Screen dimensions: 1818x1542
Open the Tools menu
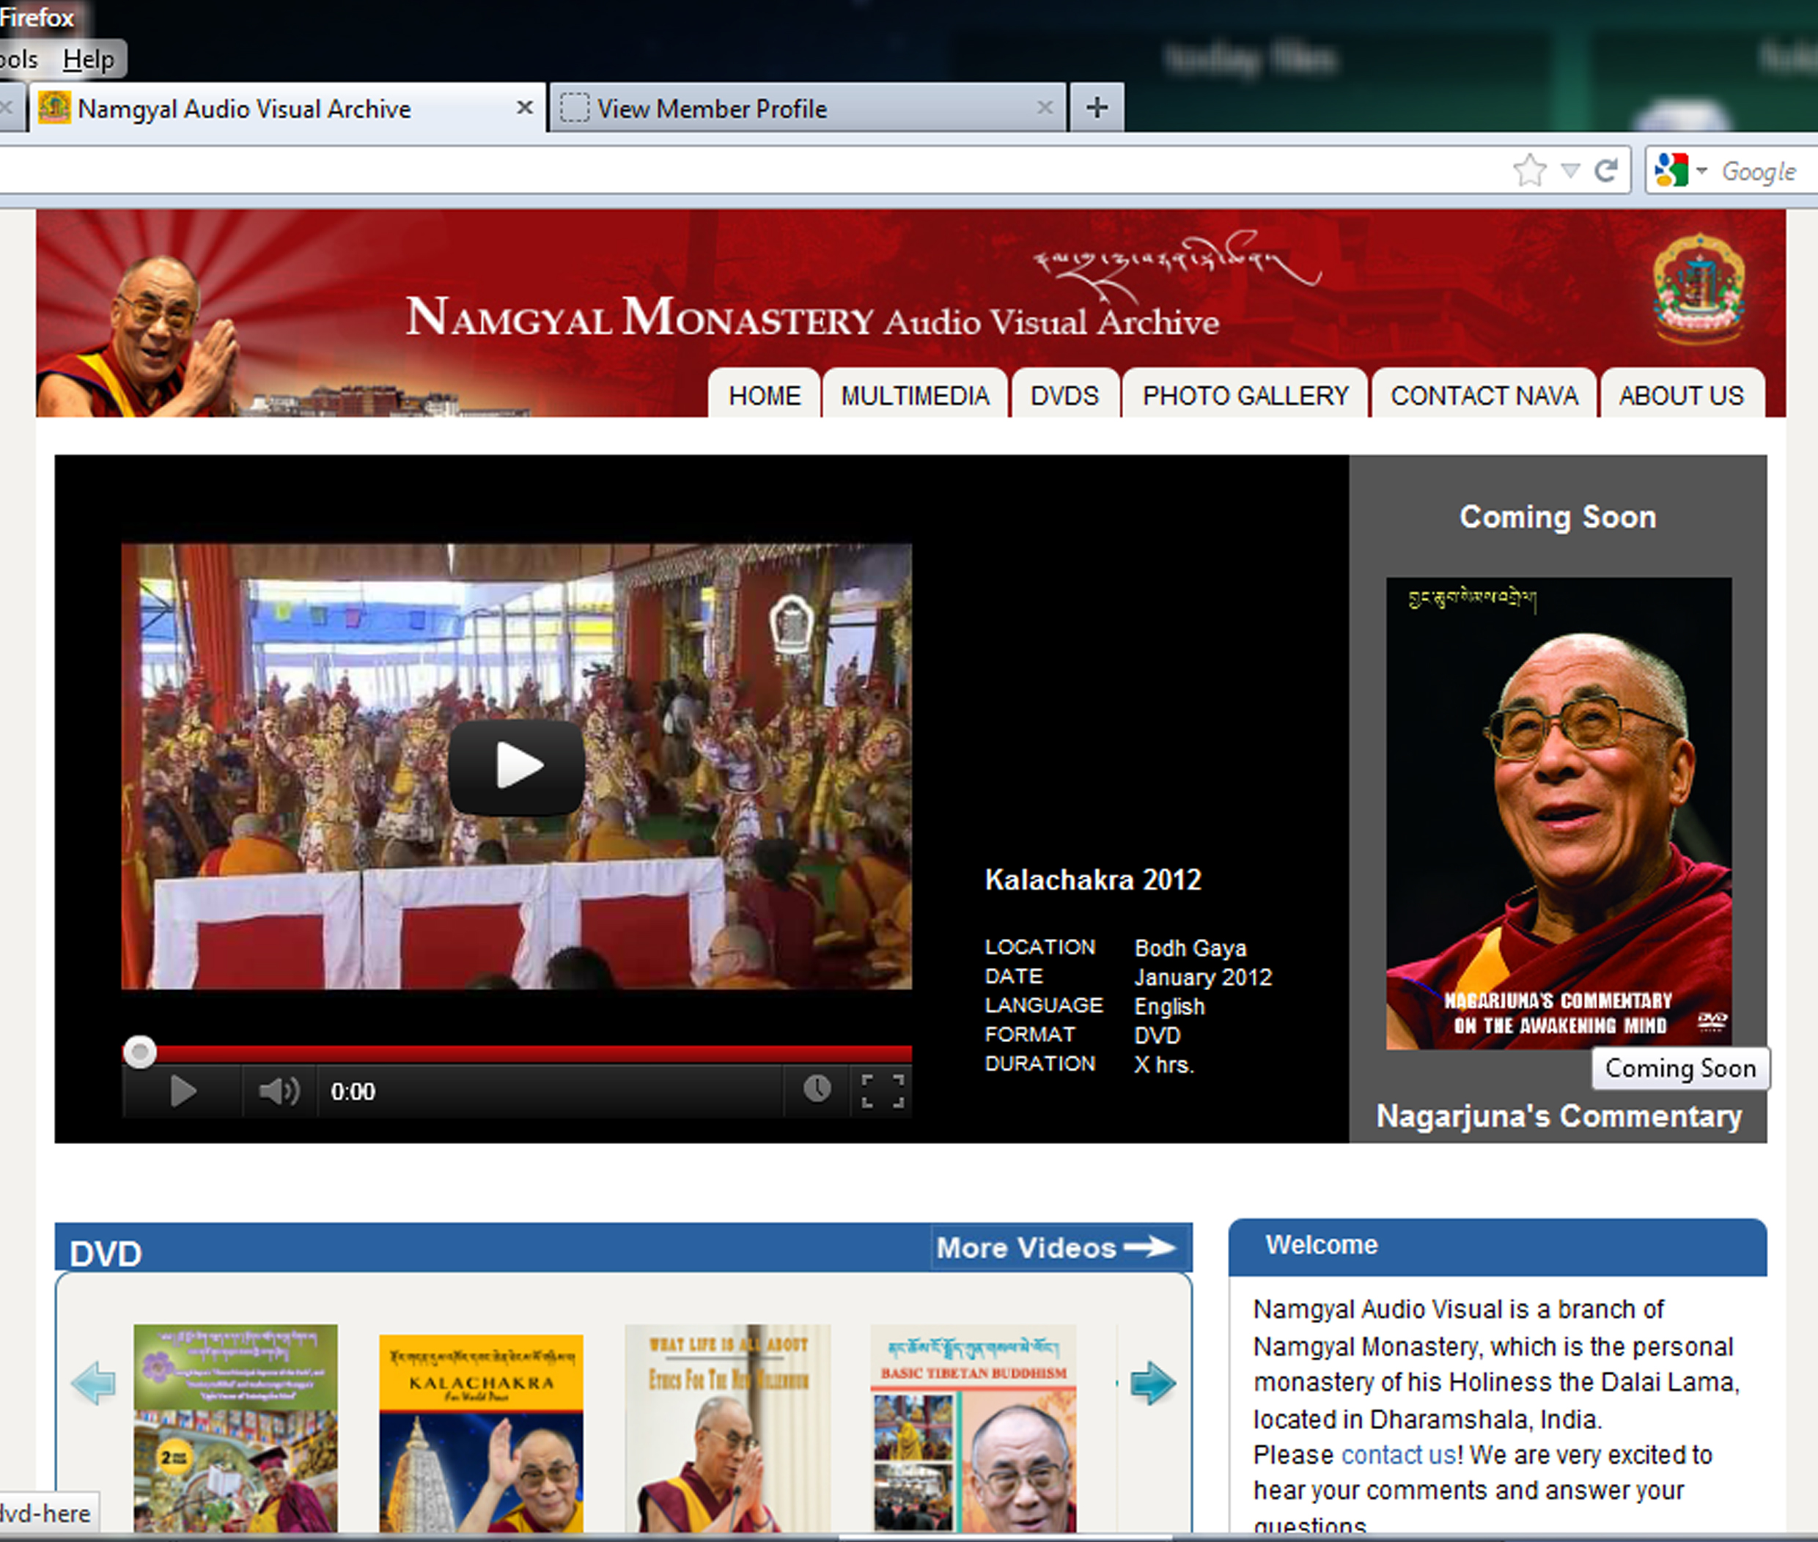(19, 59)
